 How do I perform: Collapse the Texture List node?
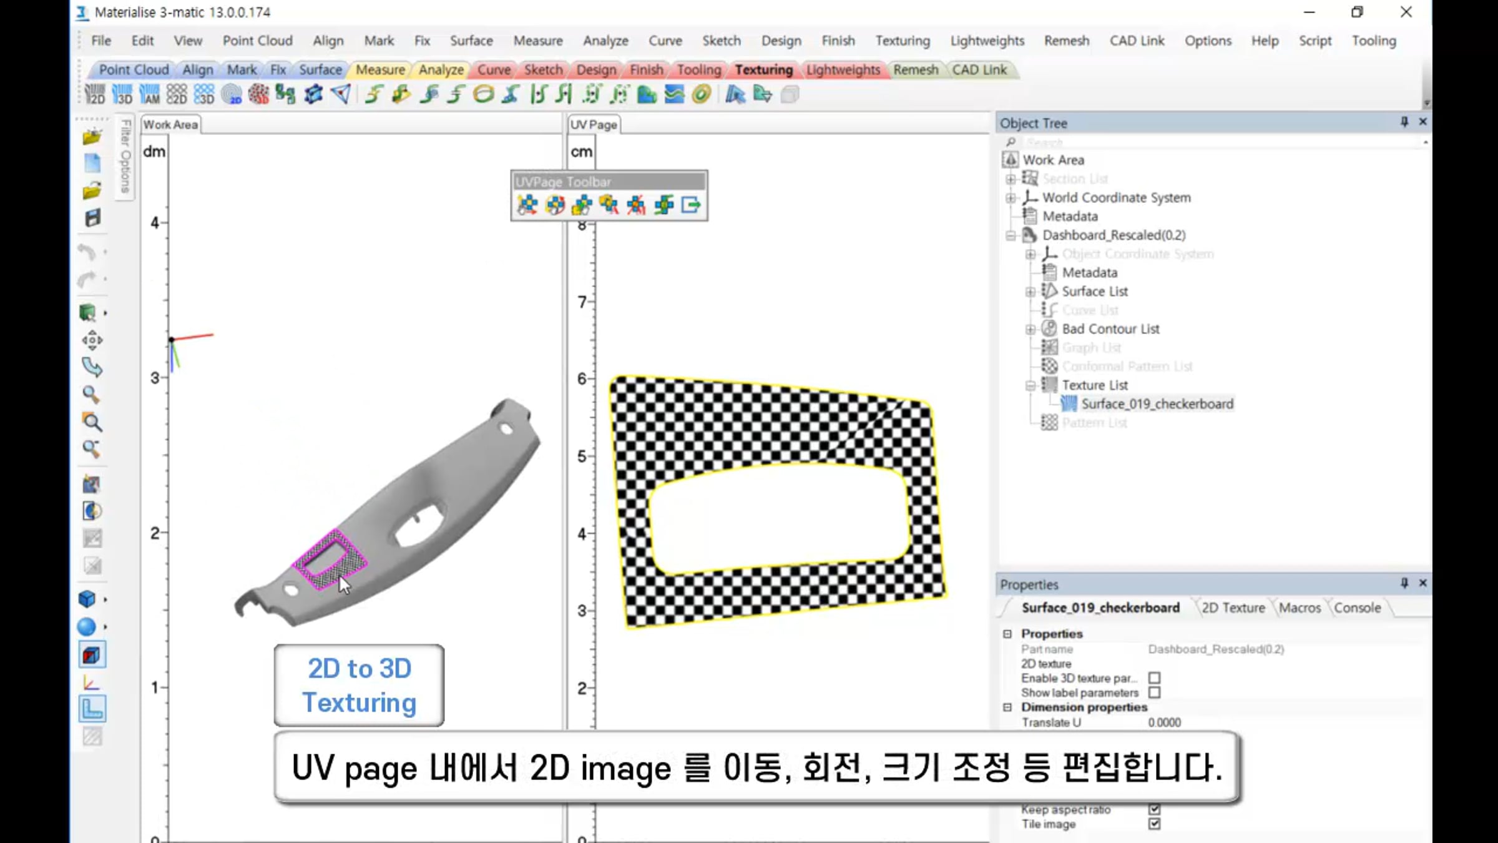1030,385
